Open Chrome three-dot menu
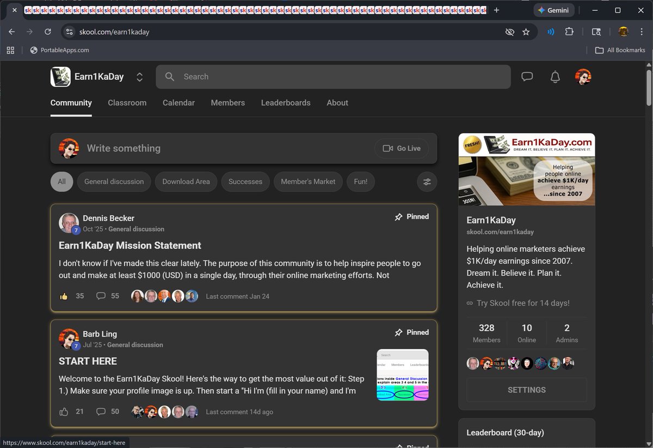 (642, 32)
